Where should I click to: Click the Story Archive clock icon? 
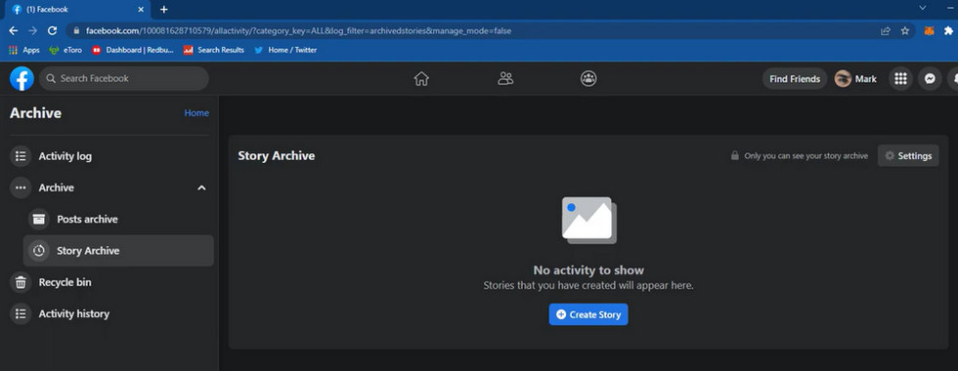coord(38,251)
